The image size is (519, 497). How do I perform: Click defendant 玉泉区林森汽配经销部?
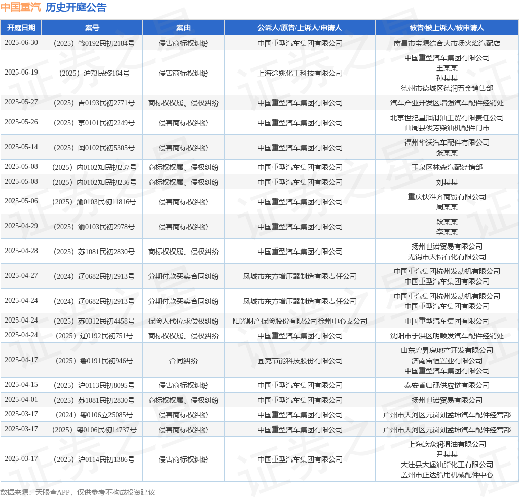[447, 167]
